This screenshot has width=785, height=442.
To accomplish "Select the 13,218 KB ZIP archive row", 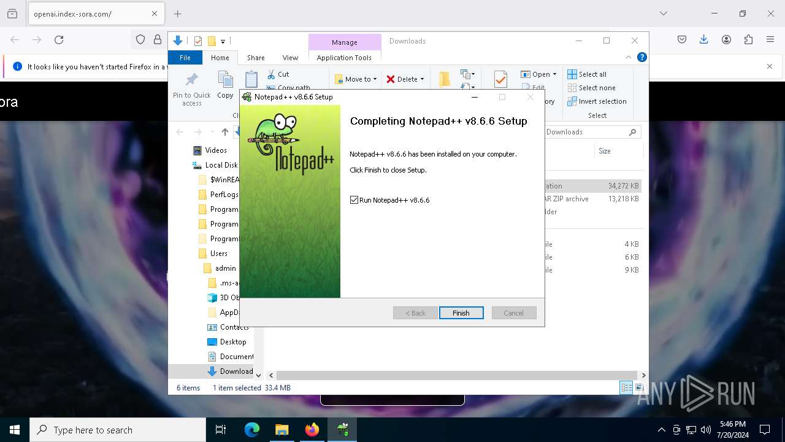I will coord(592,199).
